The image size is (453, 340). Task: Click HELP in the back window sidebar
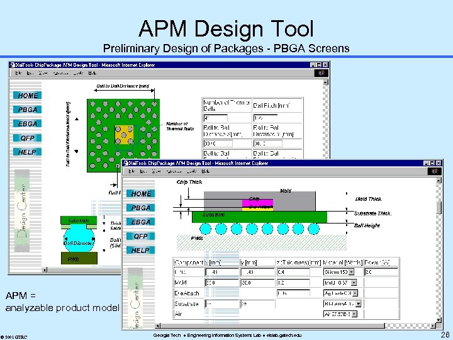coord(28,152)
